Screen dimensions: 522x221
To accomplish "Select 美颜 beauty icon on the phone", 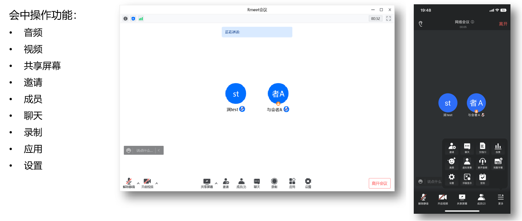I will point(451,162).
